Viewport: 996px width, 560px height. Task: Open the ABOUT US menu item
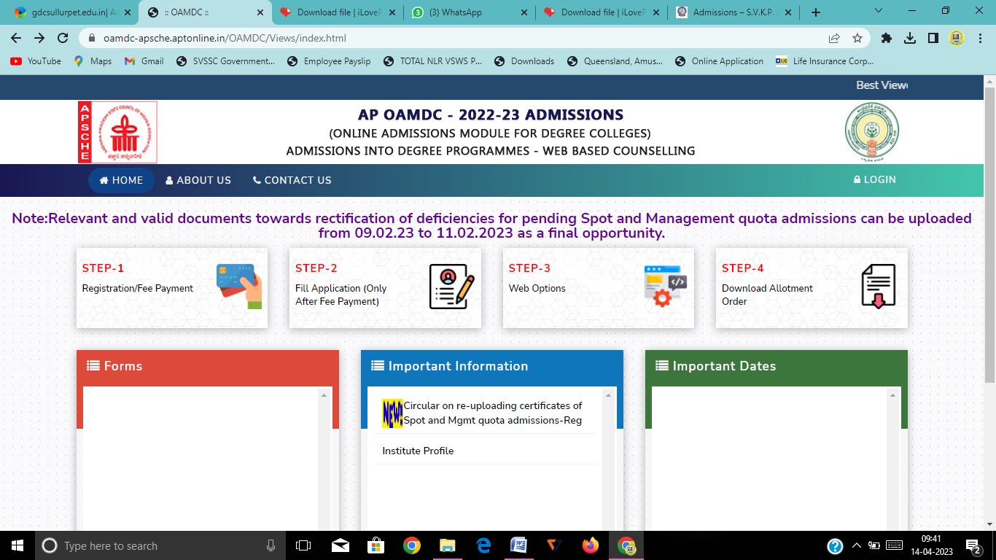(198, 180)
